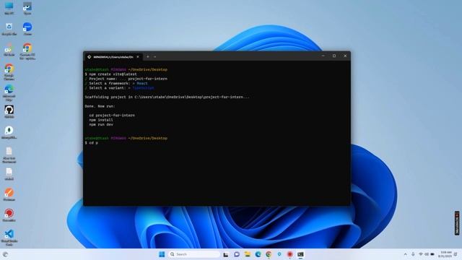The width and height of the screenshot is (462, 260).
Task: Click the 'cd p' command line in terminal
Action: tap(92, 143)
